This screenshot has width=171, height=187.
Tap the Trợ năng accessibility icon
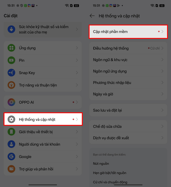coord(11,85)
